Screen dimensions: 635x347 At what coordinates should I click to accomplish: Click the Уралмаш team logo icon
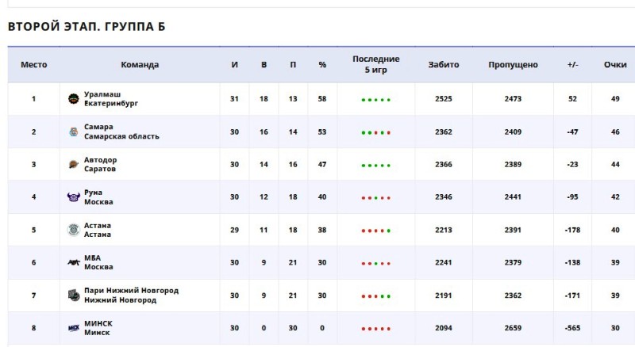tap(73, 99)
